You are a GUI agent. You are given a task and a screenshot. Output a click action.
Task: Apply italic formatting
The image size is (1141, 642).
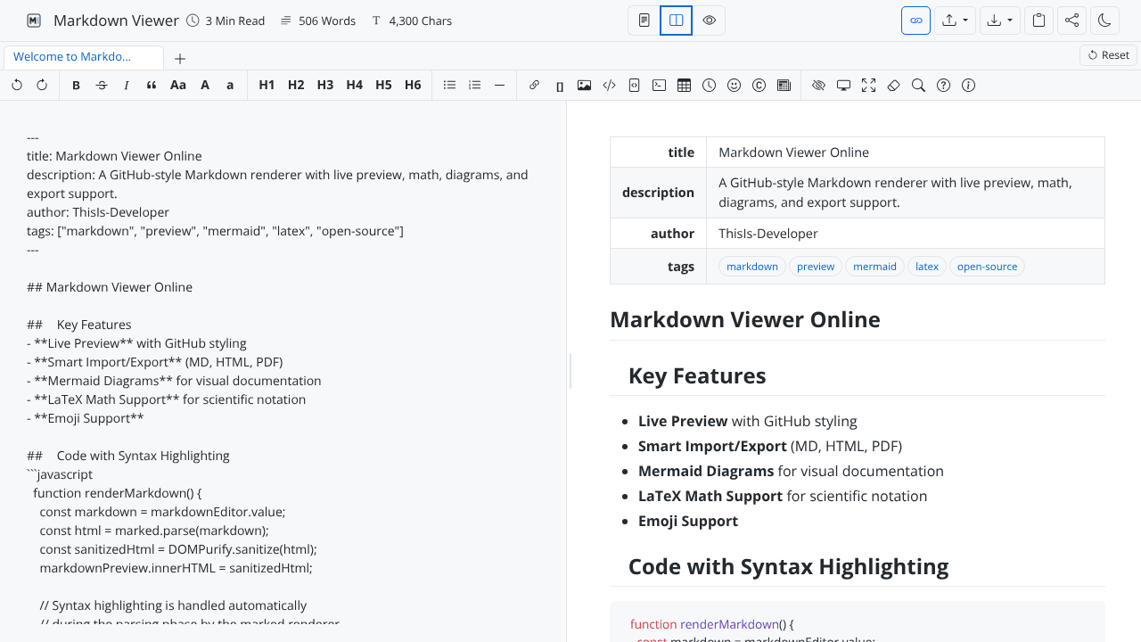tap(127, 86)
